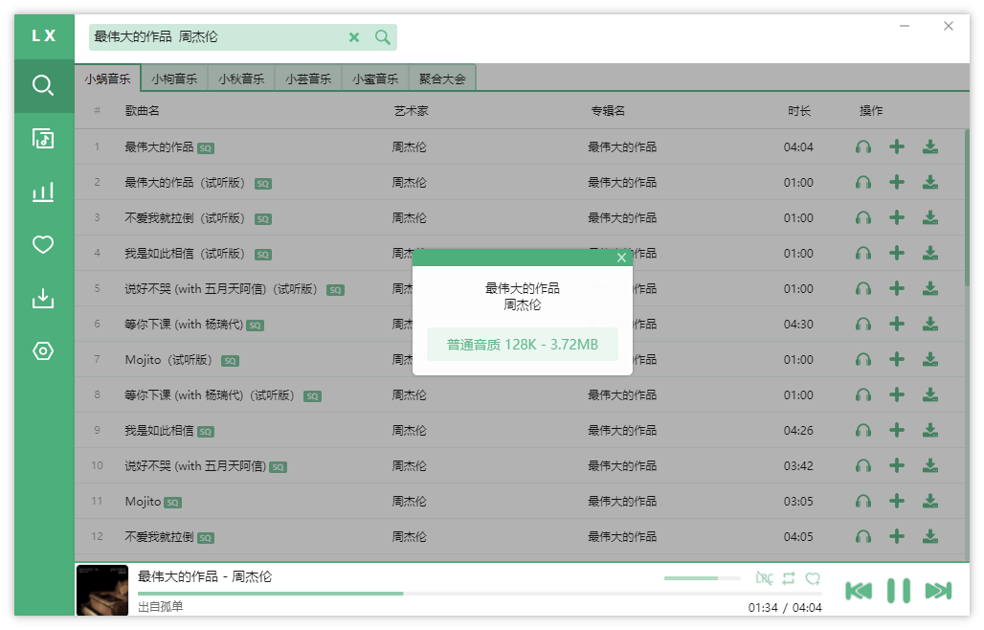The width and height of the screenshot is (984, 630).
Task: Open the settings page
Action: tap(43, 351)
